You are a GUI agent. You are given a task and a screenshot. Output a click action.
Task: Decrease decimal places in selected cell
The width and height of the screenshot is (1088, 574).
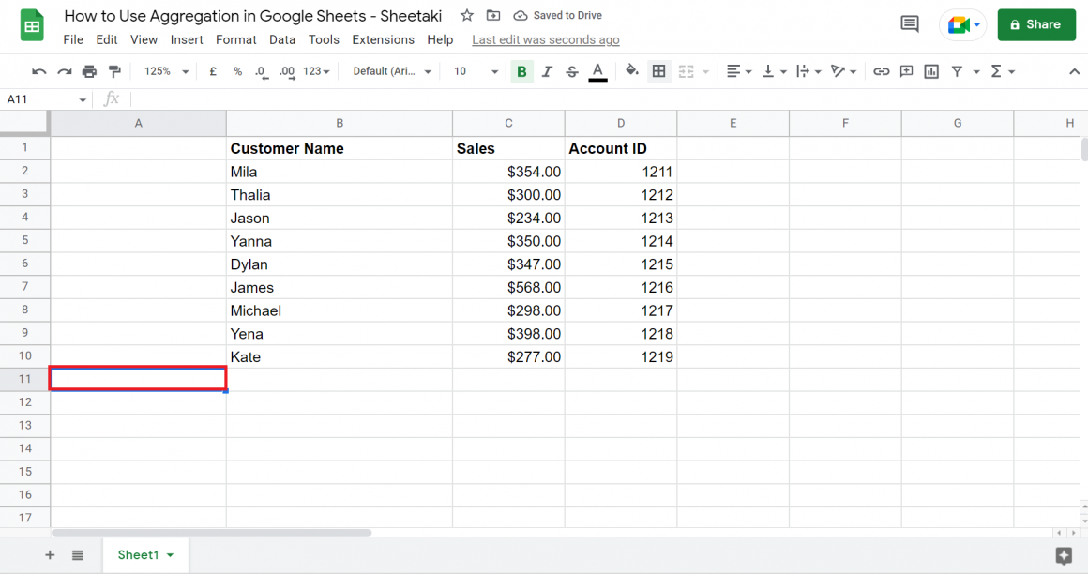point(262,71)
